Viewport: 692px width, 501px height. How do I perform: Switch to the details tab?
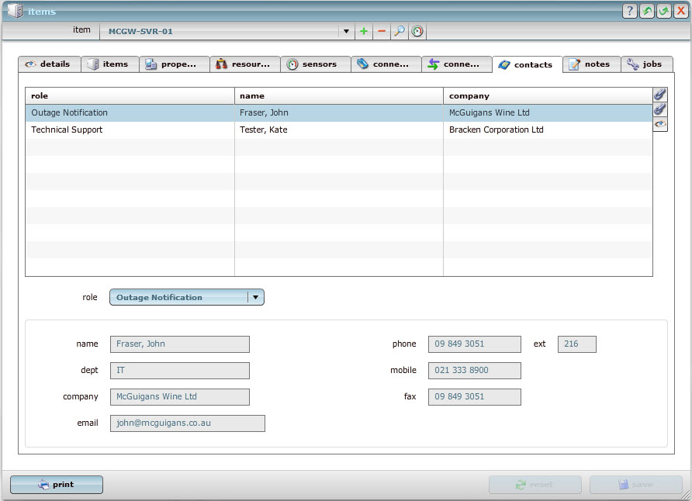pos(49,64)
